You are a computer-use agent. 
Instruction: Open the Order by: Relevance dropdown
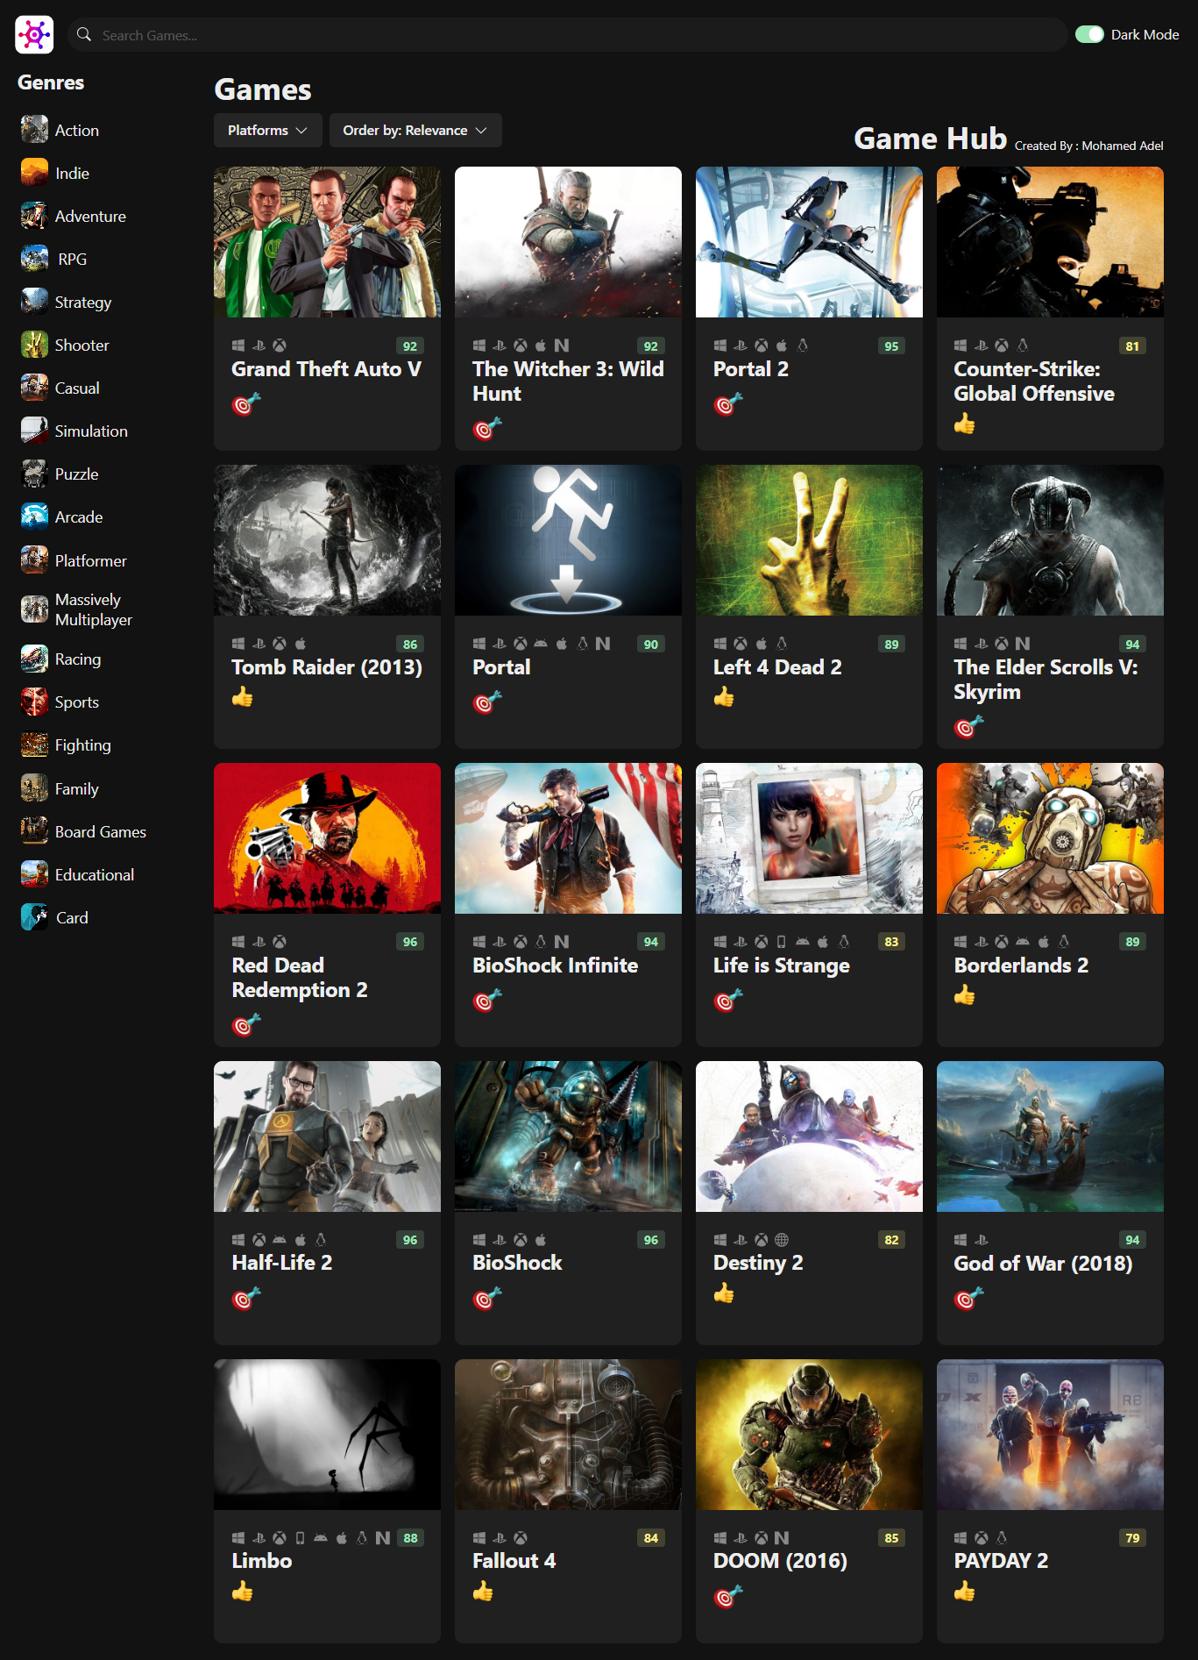(x=415, y=130)
